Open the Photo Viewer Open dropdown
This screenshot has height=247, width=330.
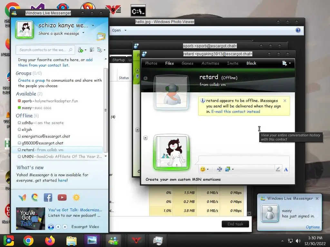coord(125,31)
